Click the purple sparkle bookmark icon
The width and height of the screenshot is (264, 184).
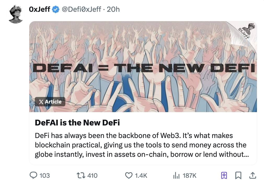[x=224, y=175]
